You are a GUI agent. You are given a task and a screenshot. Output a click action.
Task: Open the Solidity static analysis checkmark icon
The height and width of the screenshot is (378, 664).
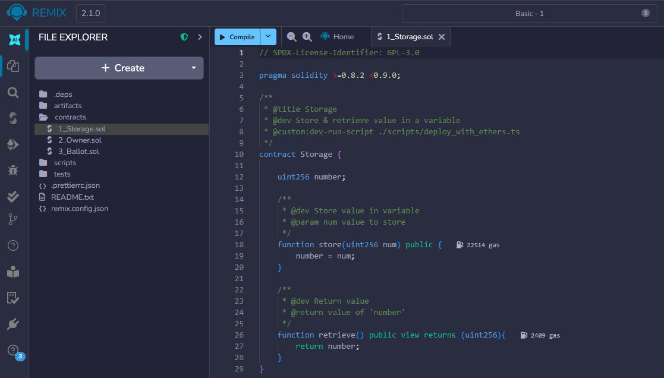coord(13,196)
